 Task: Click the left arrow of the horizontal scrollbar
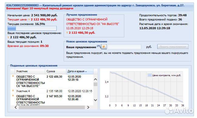16,107
